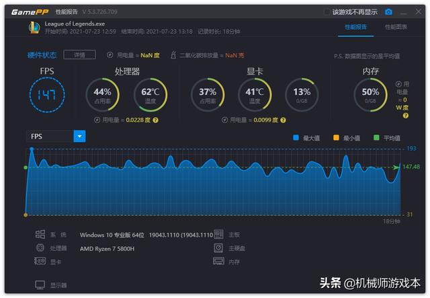Click the memory power plug icon

pyautogui.click(x=398, y=84)
